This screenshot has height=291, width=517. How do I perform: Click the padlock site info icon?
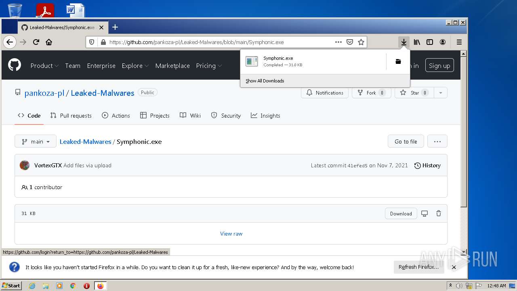pyautogui.click(x=103, y=42)
